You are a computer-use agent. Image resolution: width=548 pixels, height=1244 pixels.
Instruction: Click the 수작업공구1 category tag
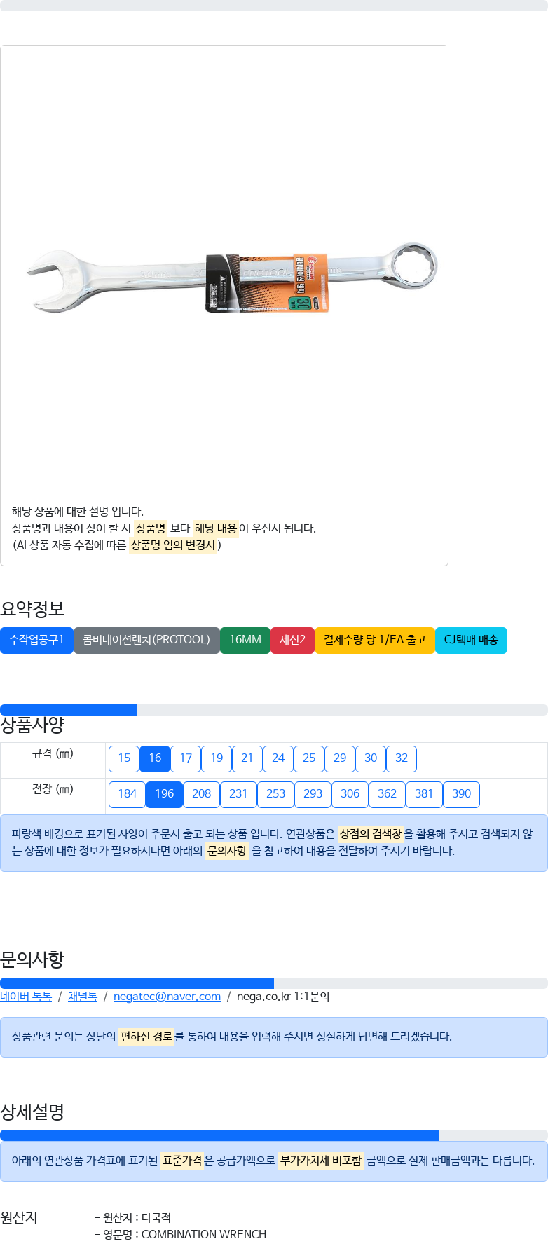36,640
